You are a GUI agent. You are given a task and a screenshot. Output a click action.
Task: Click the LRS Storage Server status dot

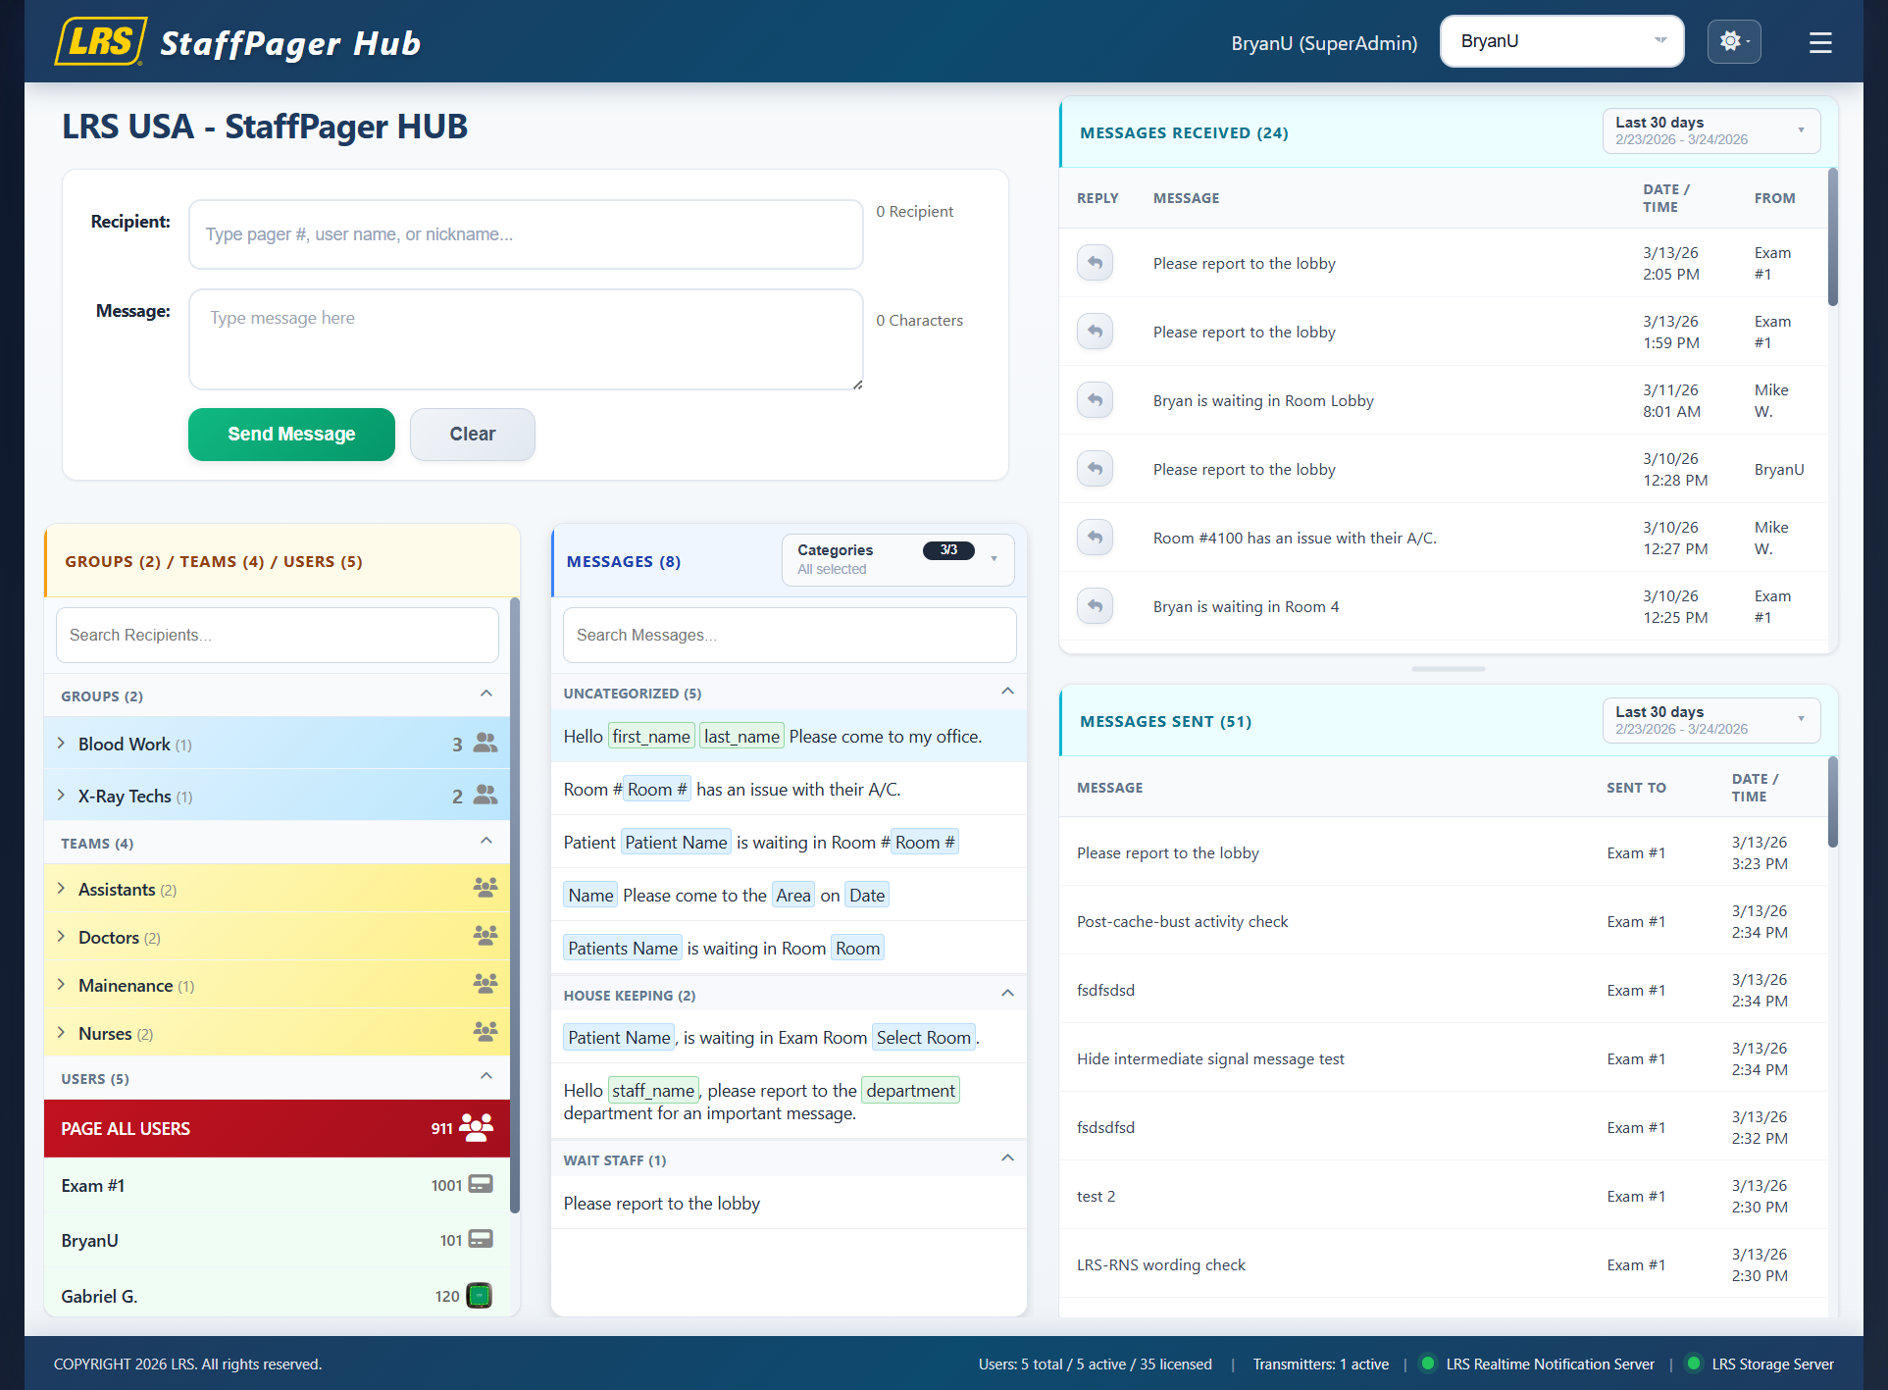pyautogui.click(x=1694, y=1364)
